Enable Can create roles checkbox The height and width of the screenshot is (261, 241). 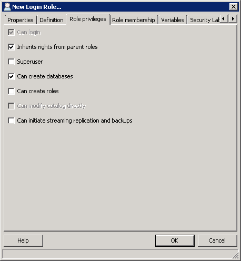click(x=11, y=91)
